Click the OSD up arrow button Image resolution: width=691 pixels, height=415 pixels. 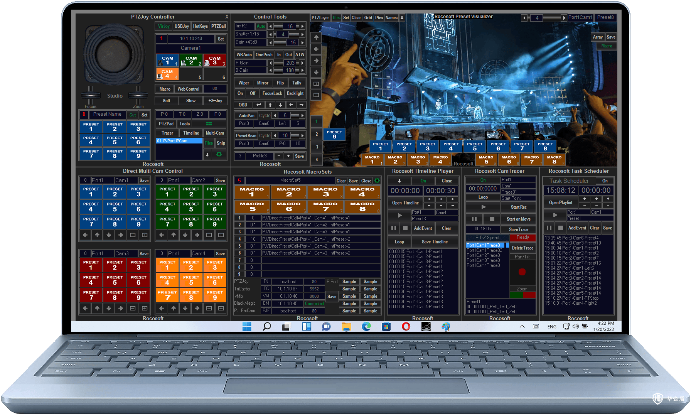270,105
